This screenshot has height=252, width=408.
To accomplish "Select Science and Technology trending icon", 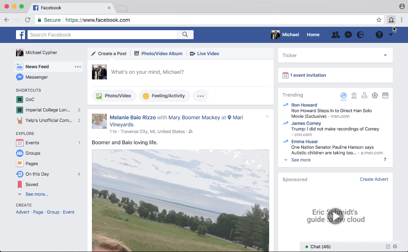I will click(x=364, y=95).
